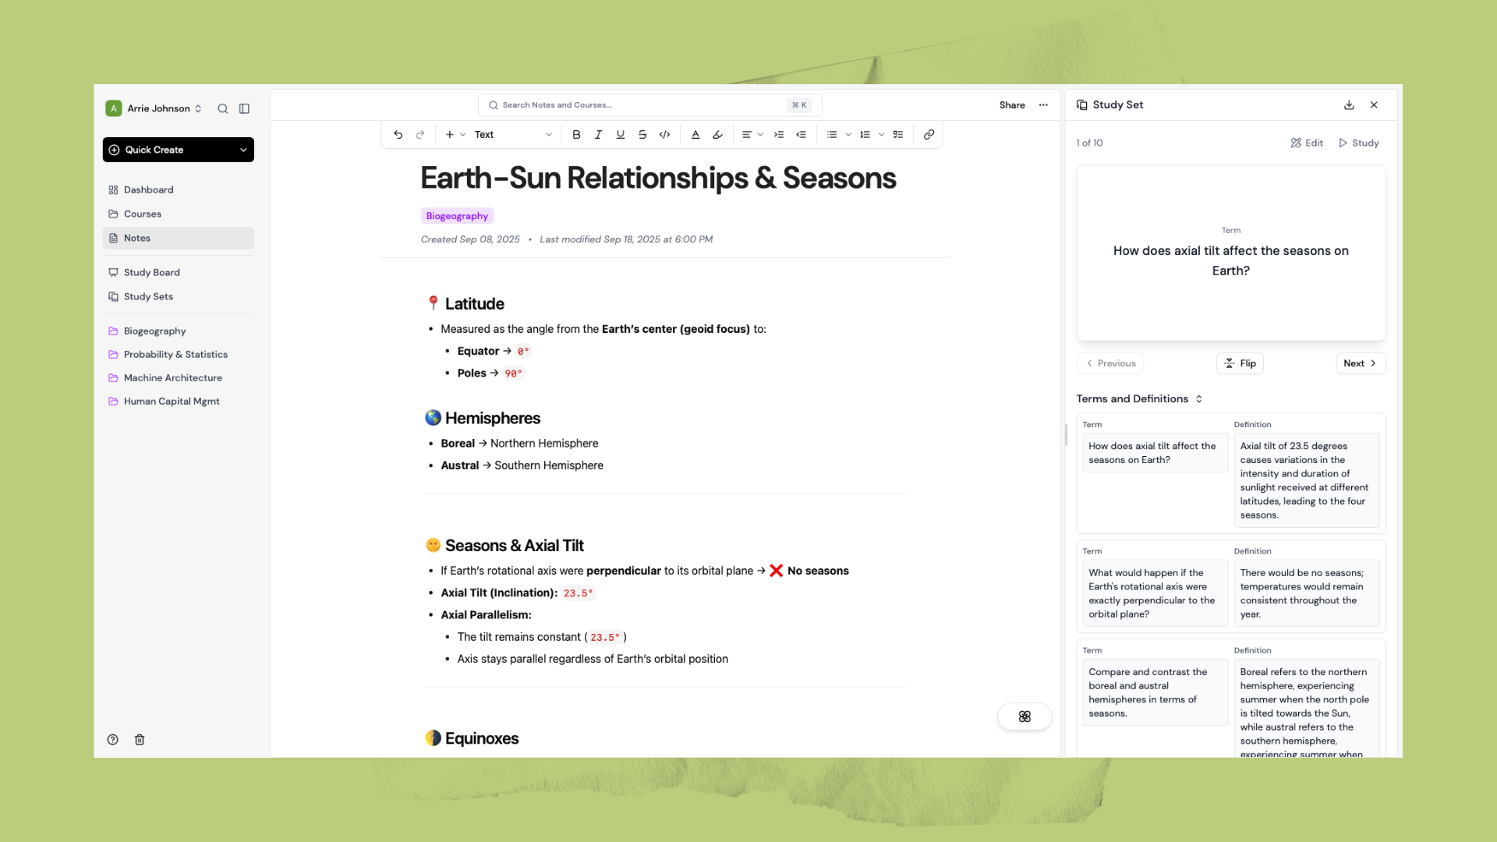
Task: Select the underline formatting icon
Action: click(620, 134)
